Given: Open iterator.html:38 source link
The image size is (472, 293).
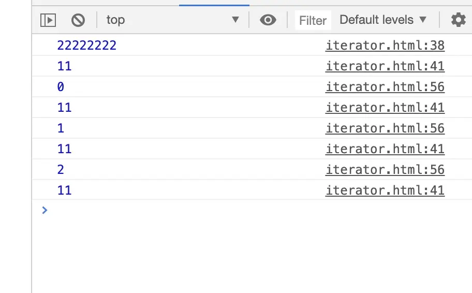Looking at the screenshot, I should click(385, 46).
